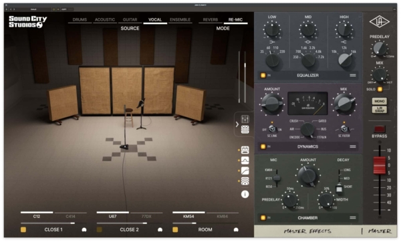Toggle the dynamics curve module icon

pyautogui.click(x=245, y=170)
